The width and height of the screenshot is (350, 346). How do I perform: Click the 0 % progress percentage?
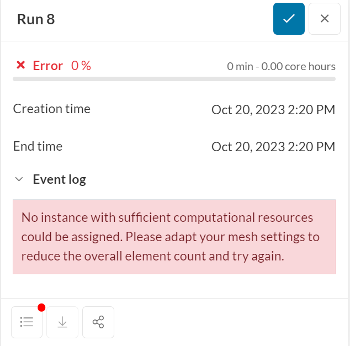coord(81,66)
